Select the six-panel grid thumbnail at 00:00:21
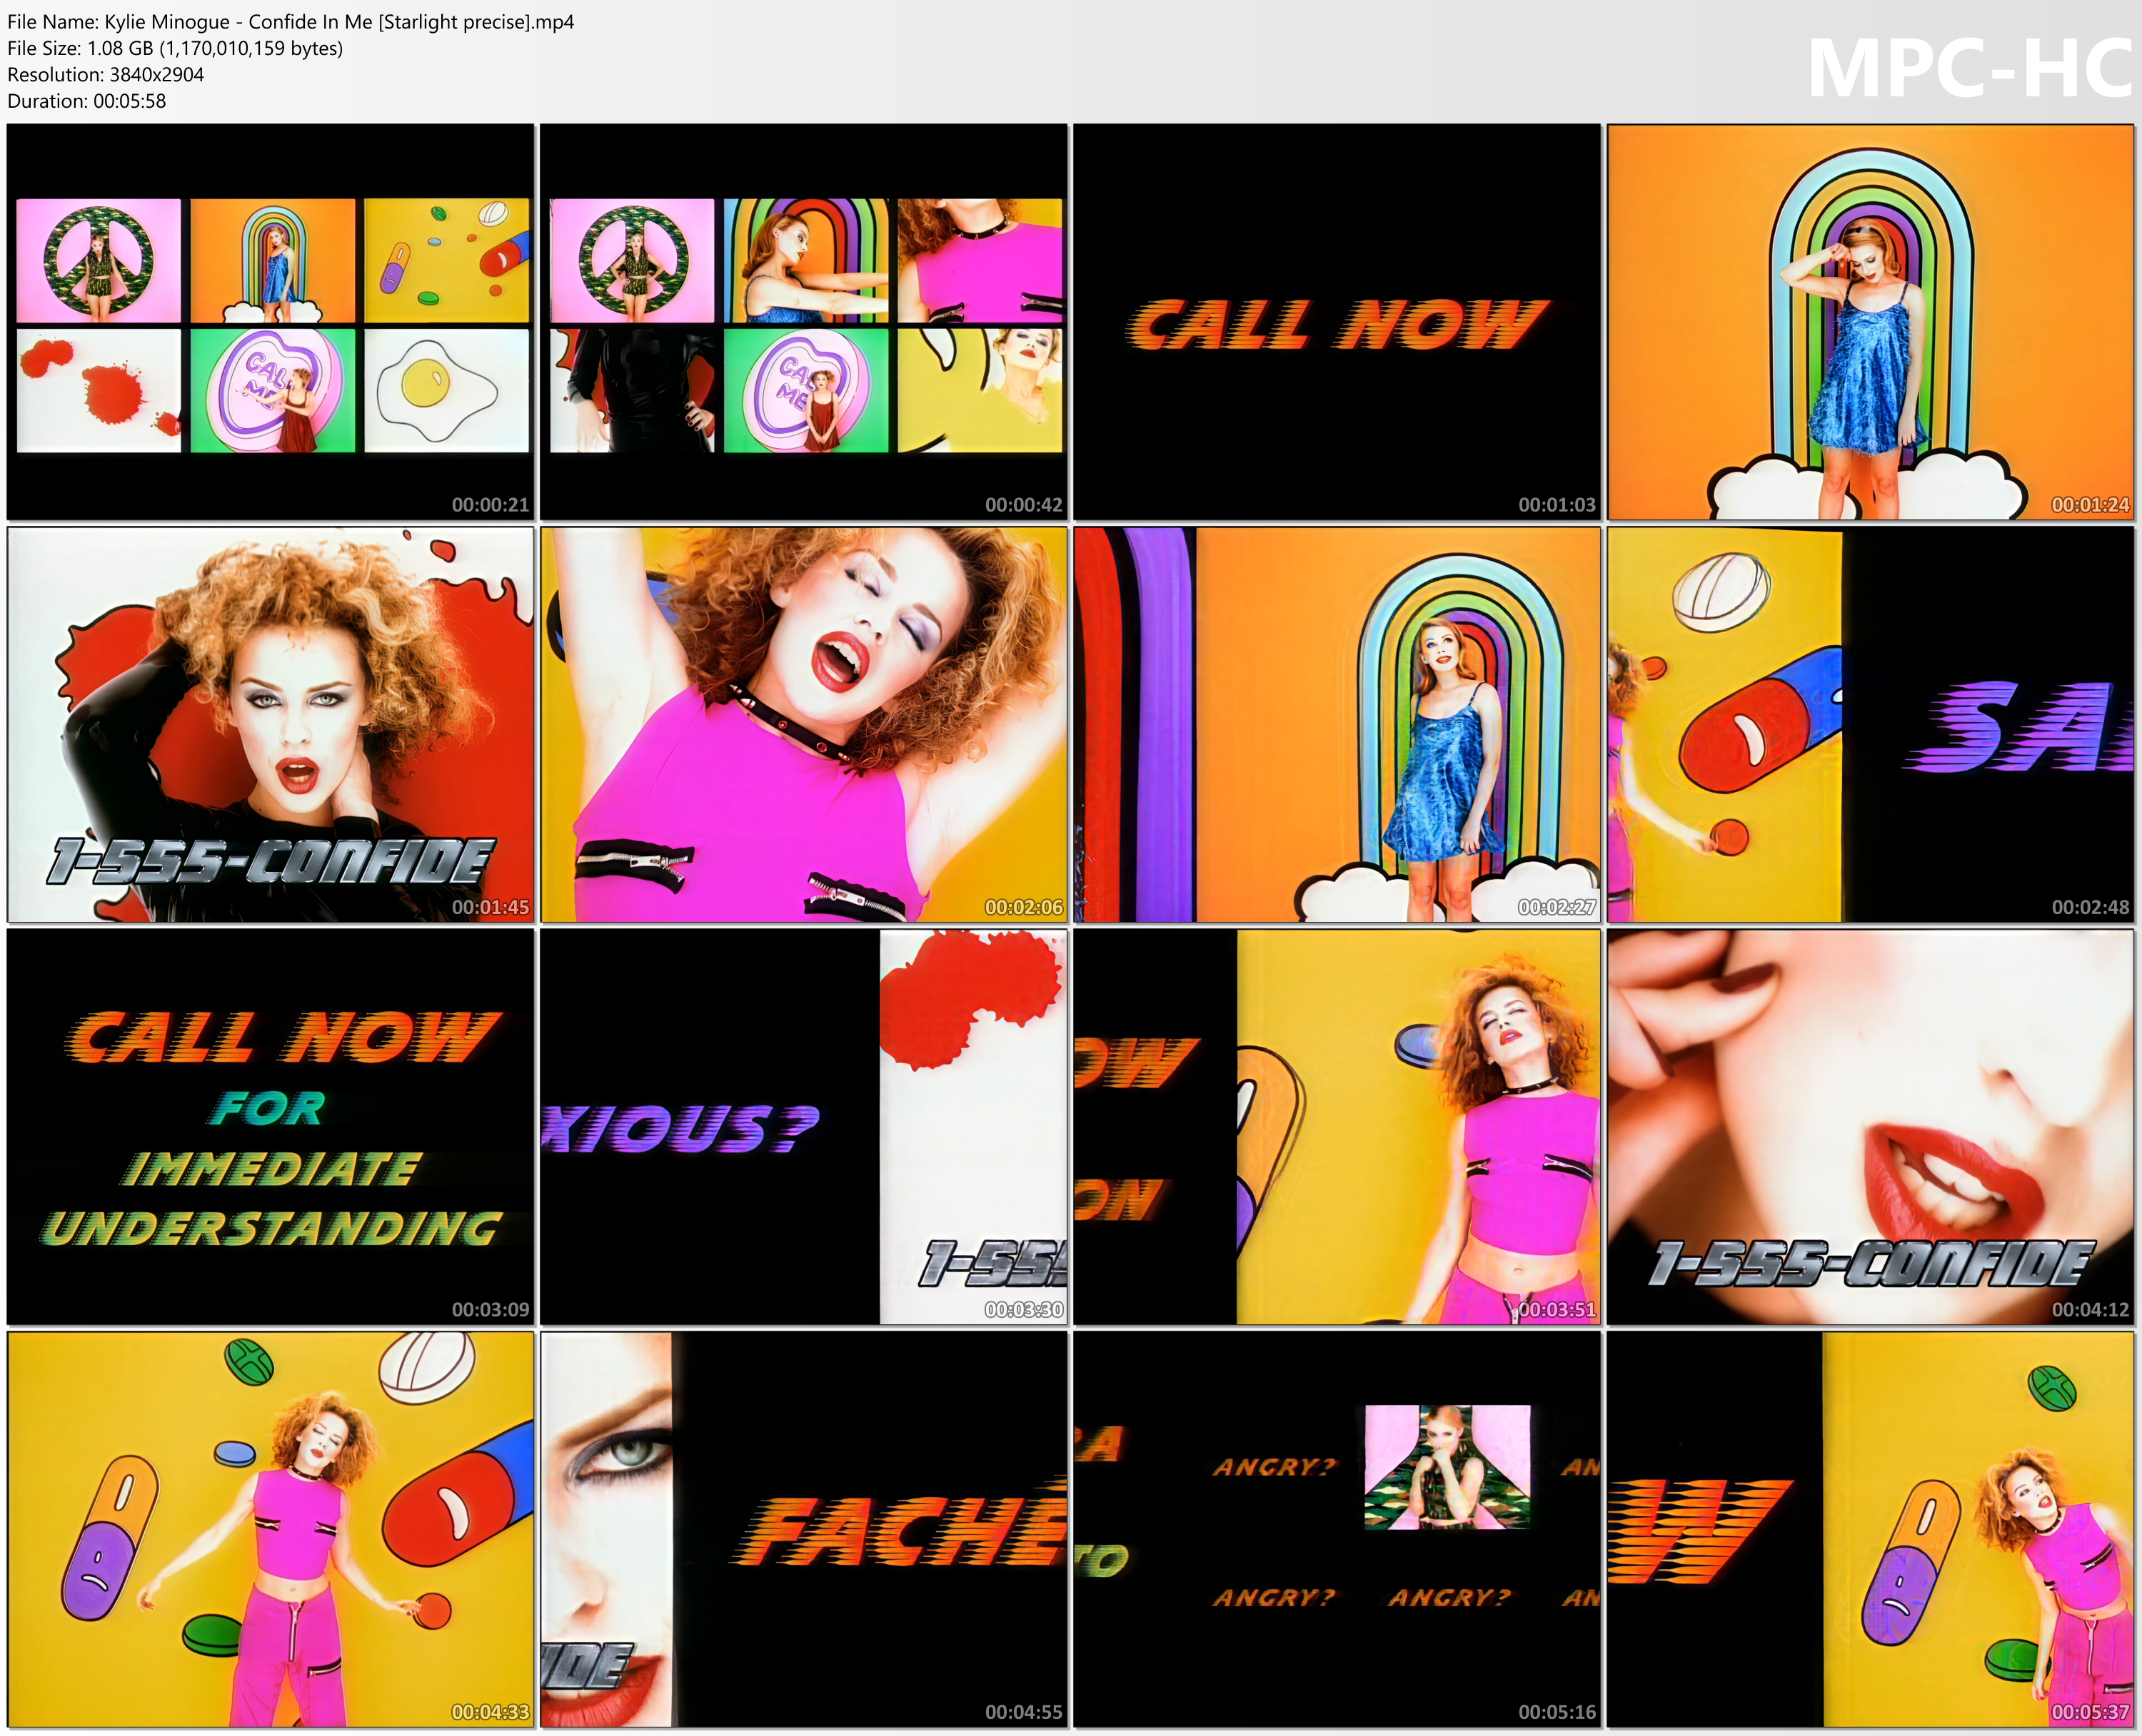Viewport: 2142px width, 1736px height. (x=270, y=322)
